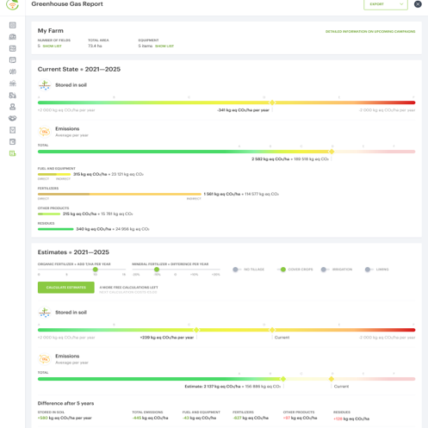The height and width of the screenshot is (428, 428).
Task: Click the Greenhouse Gas Report title
Action: [x=67, y=4]
